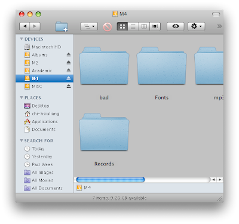Screen dimensions: 239x224
Task: Open Documents in sidebar
Action: (x=44, y=130)
